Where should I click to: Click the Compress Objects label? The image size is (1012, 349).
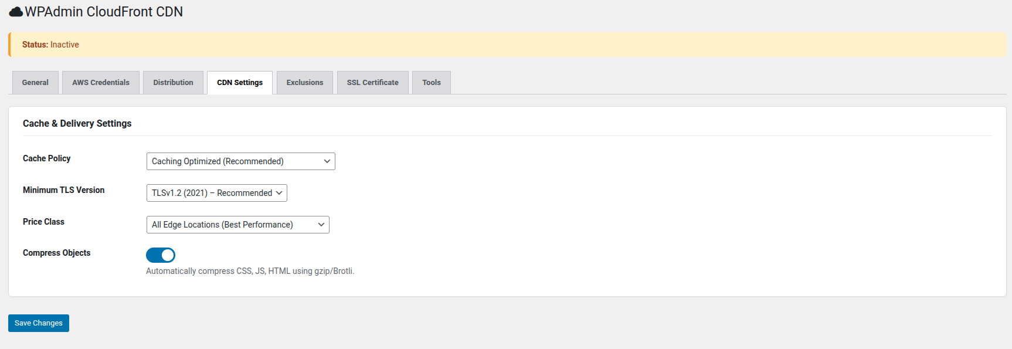[x=57, y=253]
